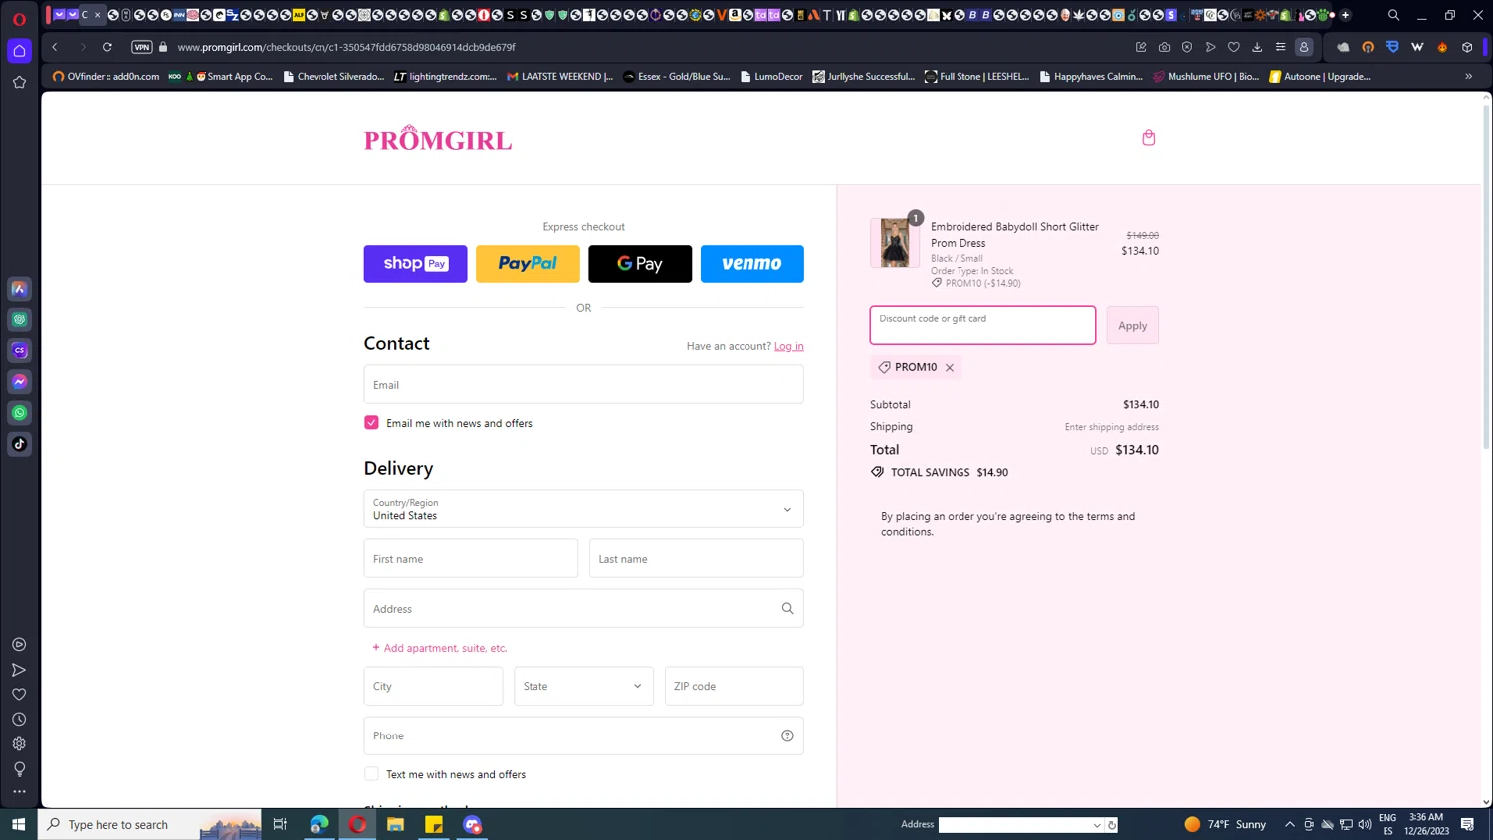Open taskbar Address toolbar dropdown arrow
Viewport: 1493px width, 840px height.
click(1097, 825)
